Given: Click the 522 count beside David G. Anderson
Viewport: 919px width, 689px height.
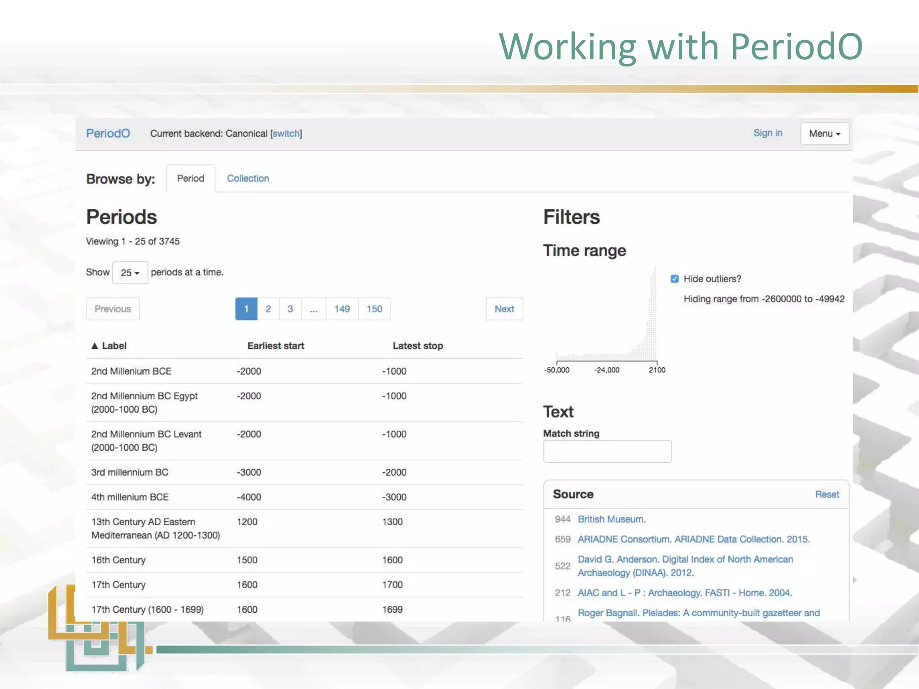Looking at the screenshot, I should coord(562,566).
